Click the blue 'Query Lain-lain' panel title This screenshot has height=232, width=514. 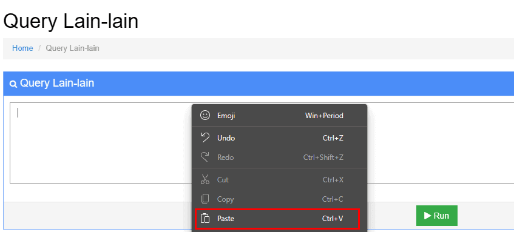[x=57, y=83]
